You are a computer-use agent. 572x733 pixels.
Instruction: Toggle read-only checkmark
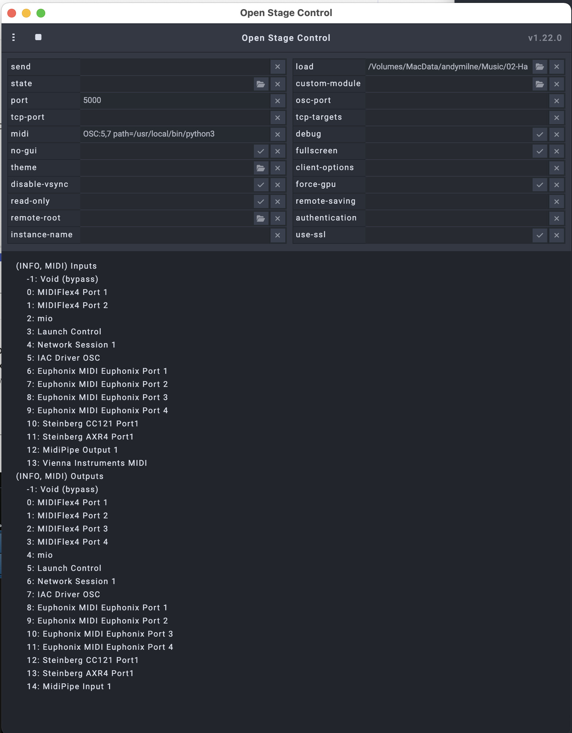click(260, 202)
